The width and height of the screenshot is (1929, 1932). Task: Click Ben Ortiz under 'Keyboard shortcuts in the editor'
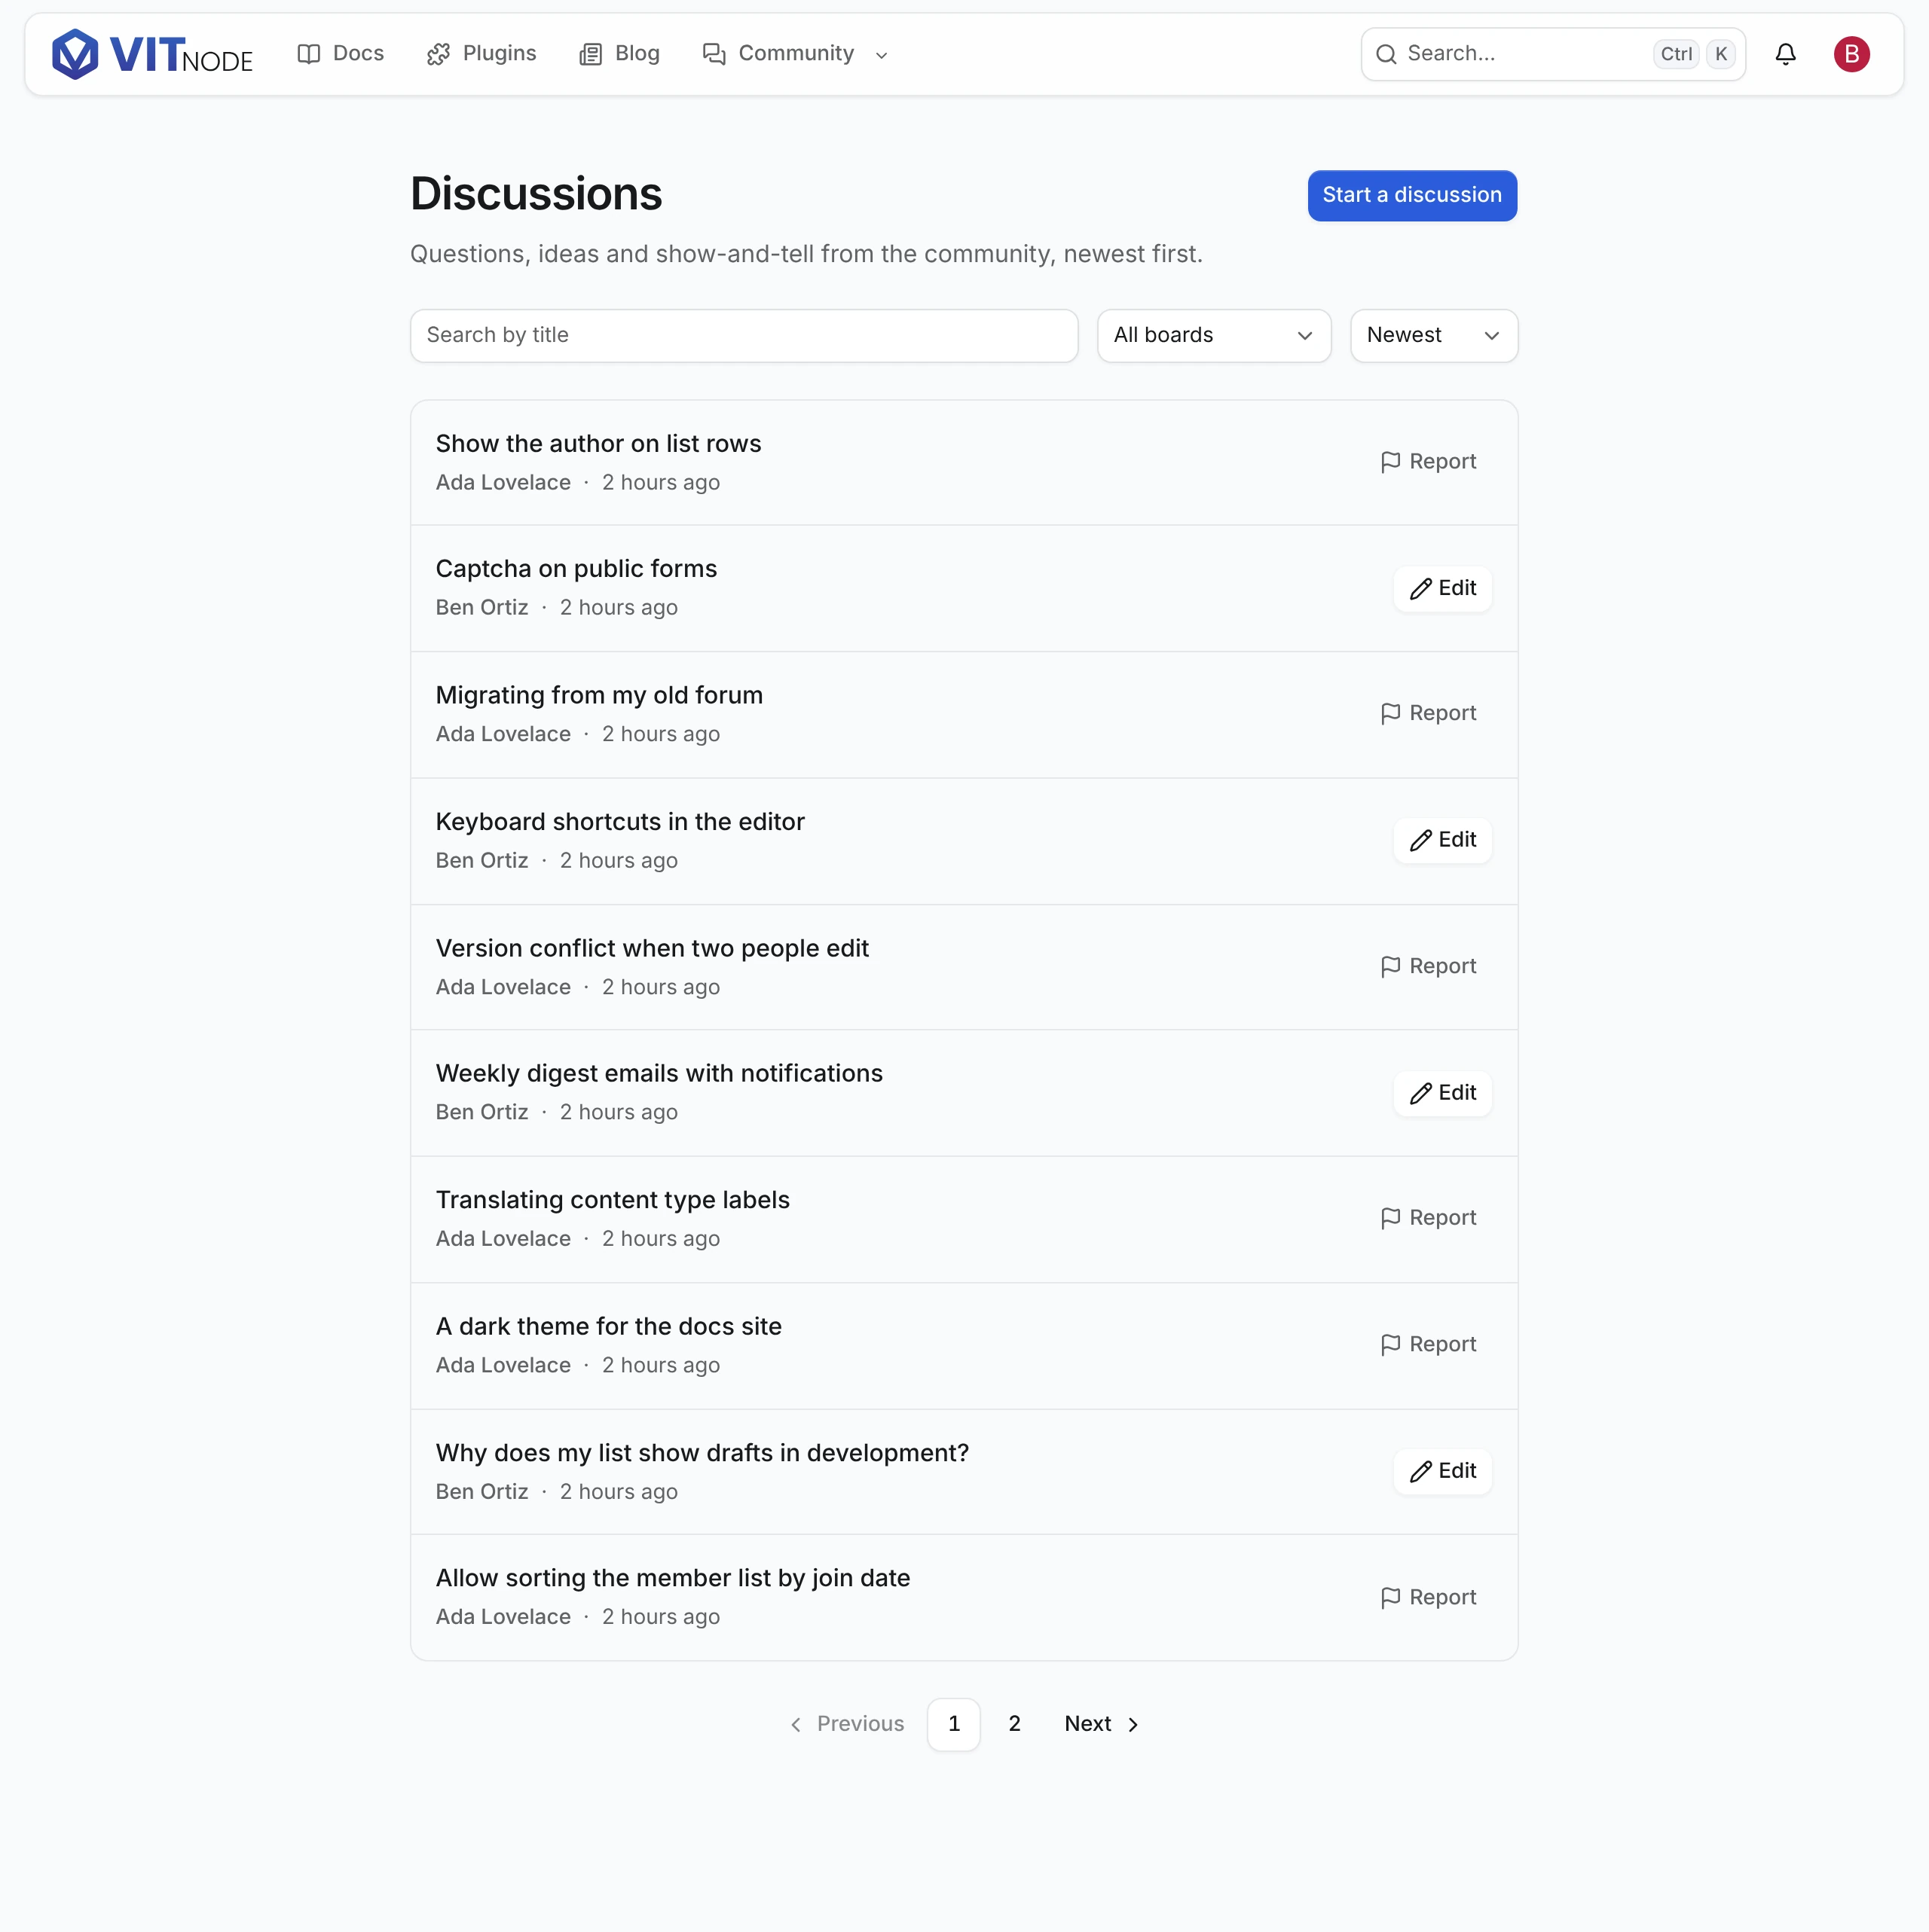tap(481, 861)
